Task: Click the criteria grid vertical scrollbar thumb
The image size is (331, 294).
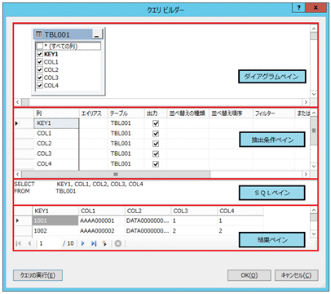Action: click(314, 131)
